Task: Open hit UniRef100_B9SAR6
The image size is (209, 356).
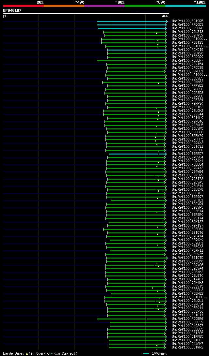Action: [188, 28]
